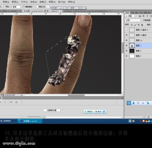
Task: Switch to the 6996806 jpg document tab
Action: (86, 11)
